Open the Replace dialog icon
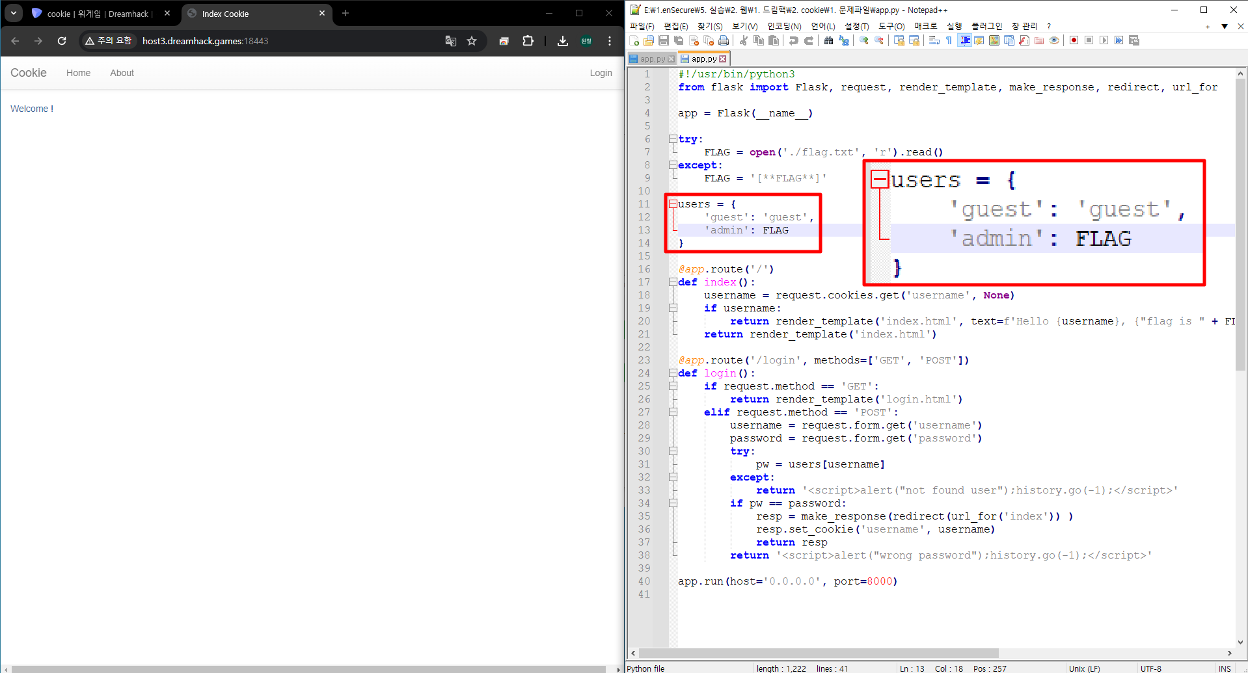The height and width of the screenshot is (673, 1248). click(x=844, y=40)
